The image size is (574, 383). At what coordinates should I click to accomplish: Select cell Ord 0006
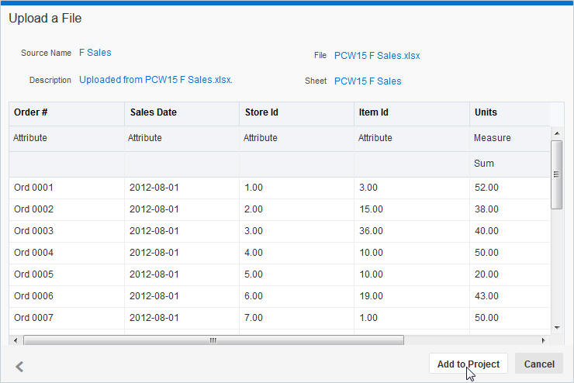(x=67, y=296)
